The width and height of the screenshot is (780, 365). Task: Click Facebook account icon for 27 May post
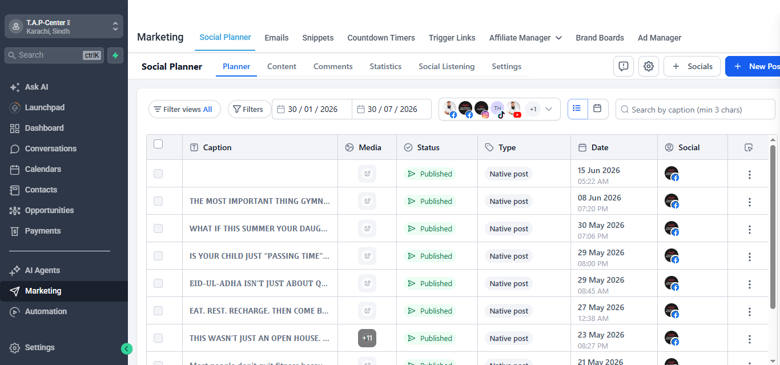tap(672, 311)
